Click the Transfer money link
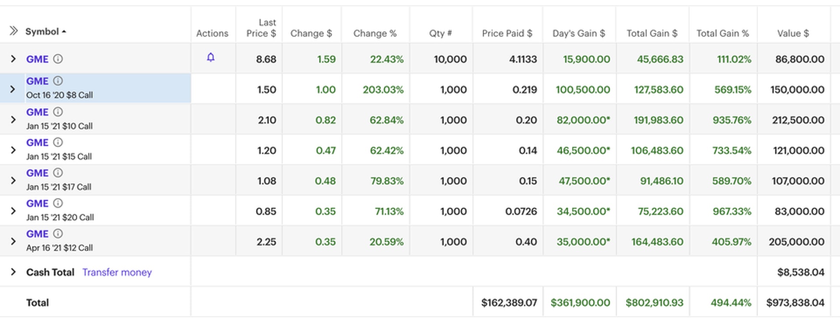Viewport: 840px width, 325px height. click(x=117, y=272)
